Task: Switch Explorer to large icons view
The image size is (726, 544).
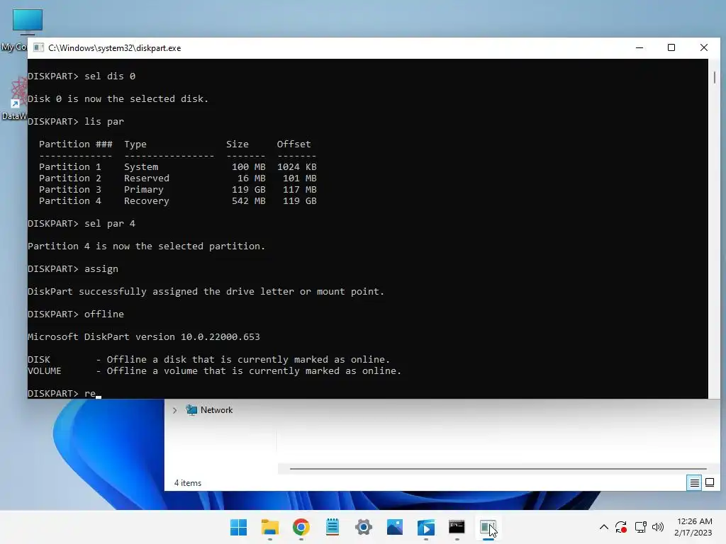Action: click(710, 483)
